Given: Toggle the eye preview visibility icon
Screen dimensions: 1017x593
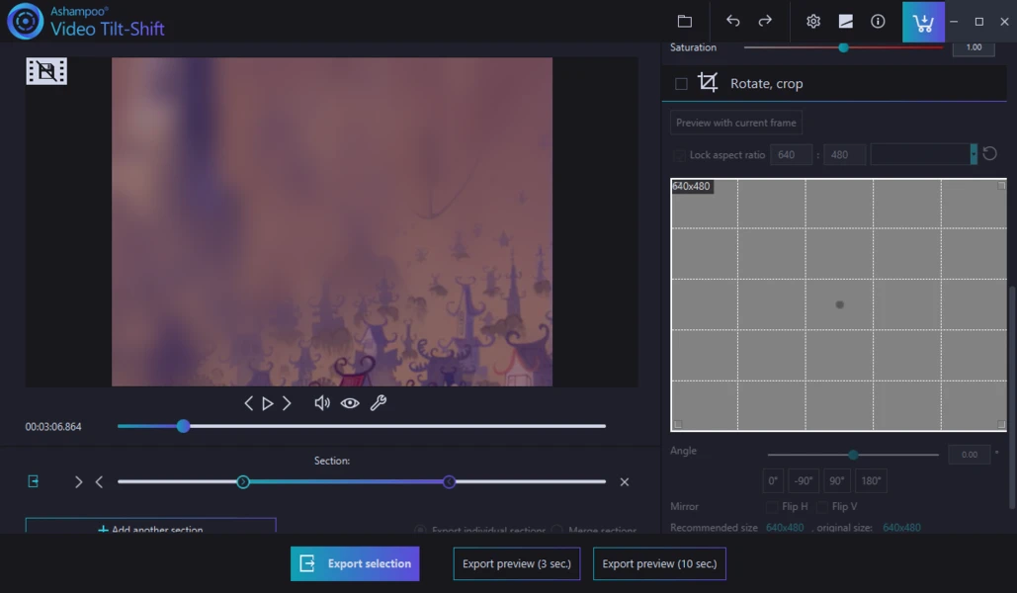Looking at the screenshot, I should pyautogui.click(x=350, y=403).
